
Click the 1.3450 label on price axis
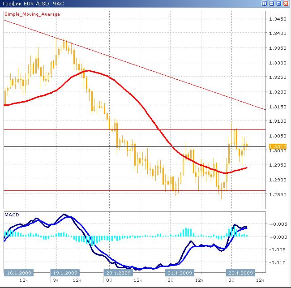coord(277,19)
